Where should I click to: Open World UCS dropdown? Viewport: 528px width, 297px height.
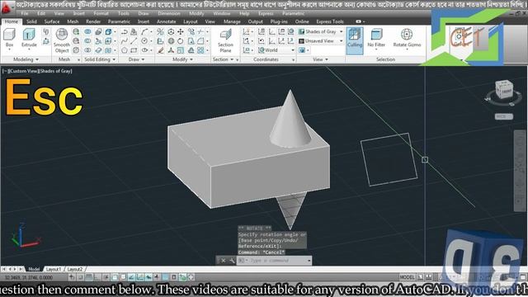tap(276, 50)
